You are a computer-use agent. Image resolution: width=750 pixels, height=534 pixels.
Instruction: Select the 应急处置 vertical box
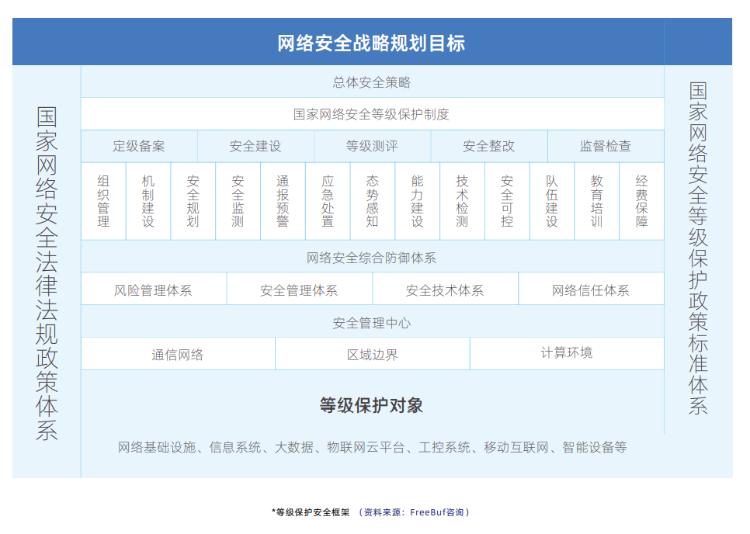(328, 201)
